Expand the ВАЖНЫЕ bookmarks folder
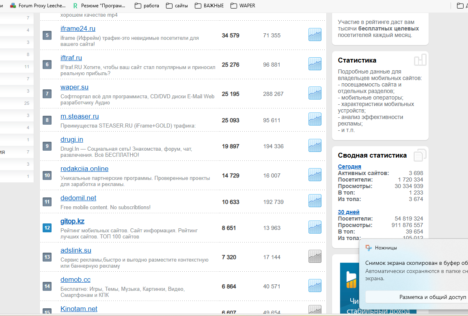This screenshot has height=316, width=468. pos(209,6)
